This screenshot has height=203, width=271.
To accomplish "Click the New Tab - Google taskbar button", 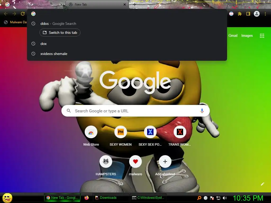I will [x=62, y=198].
